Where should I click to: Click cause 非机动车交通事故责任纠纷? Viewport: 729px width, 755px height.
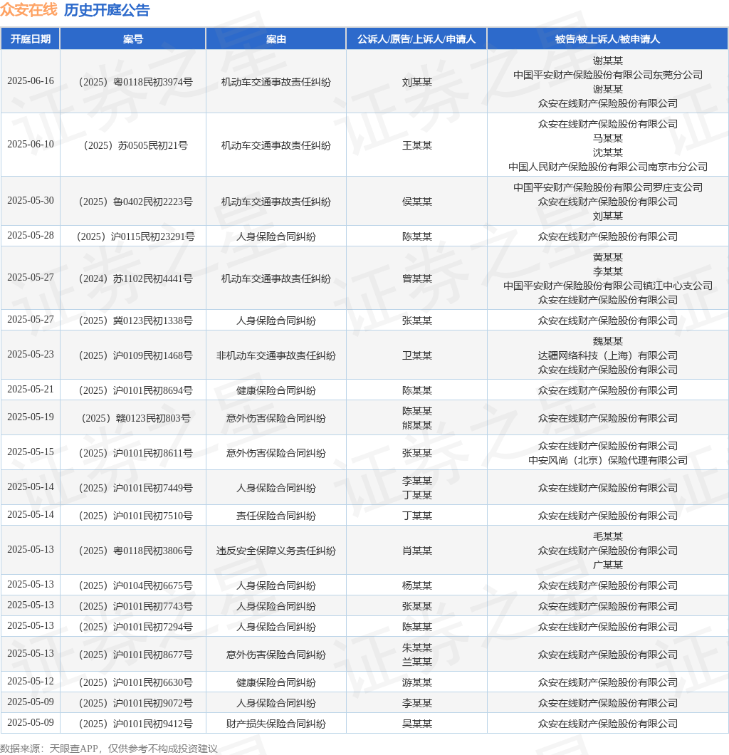click(x=276, y=356)
